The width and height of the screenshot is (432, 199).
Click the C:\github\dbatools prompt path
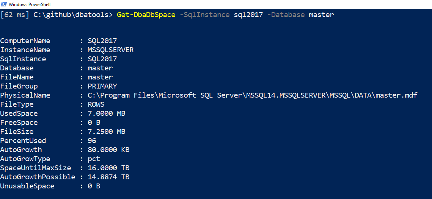(71, 15)
